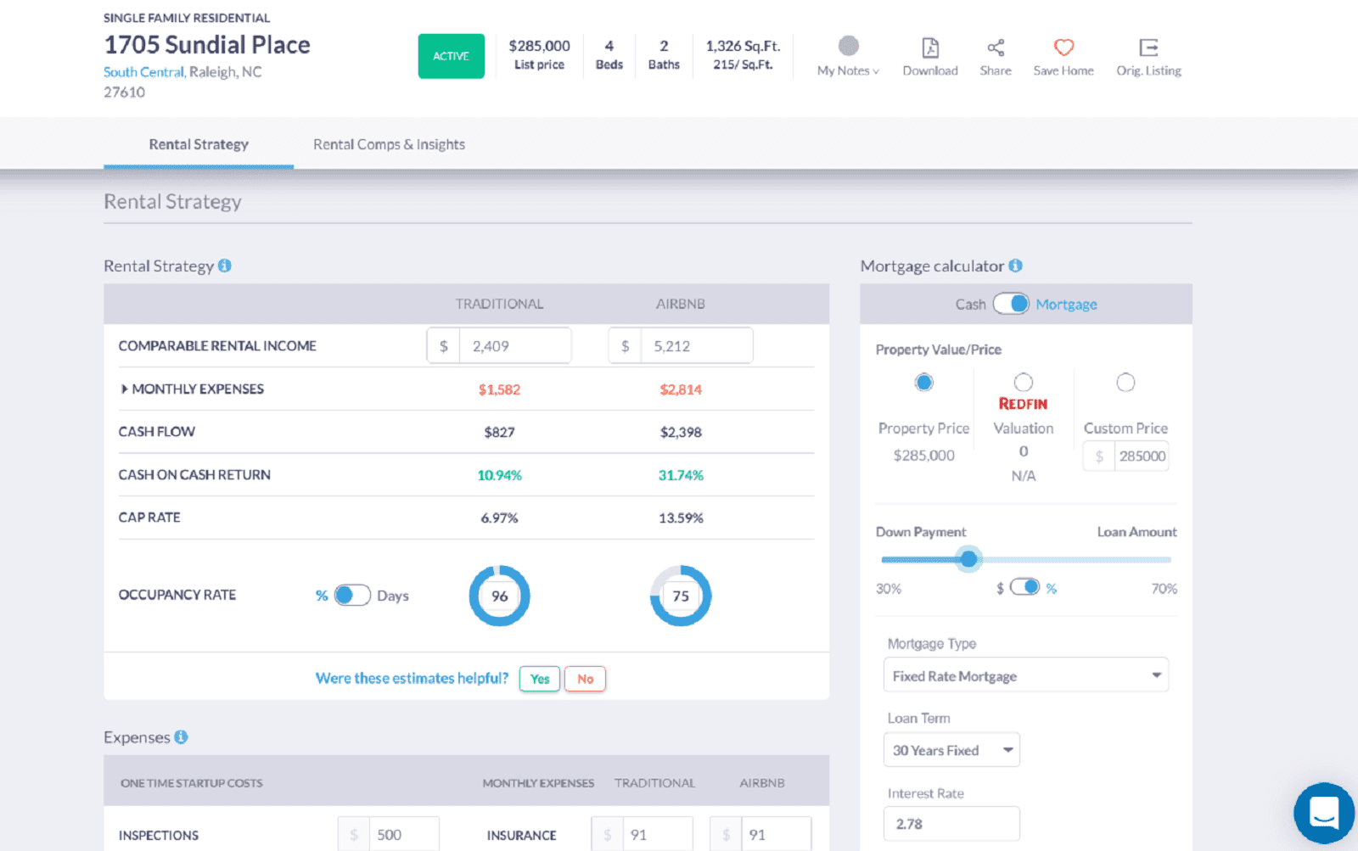The image size is (1358, 851).
Task: Click the Mortgage calculator info icon
Action: (1015, 266)
